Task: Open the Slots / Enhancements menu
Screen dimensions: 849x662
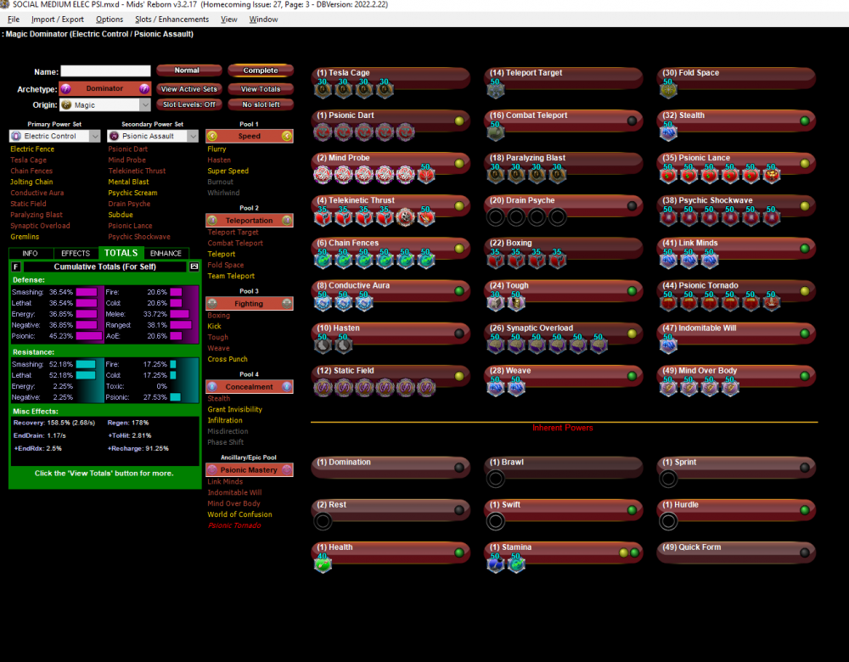Action: coord(171,20)
